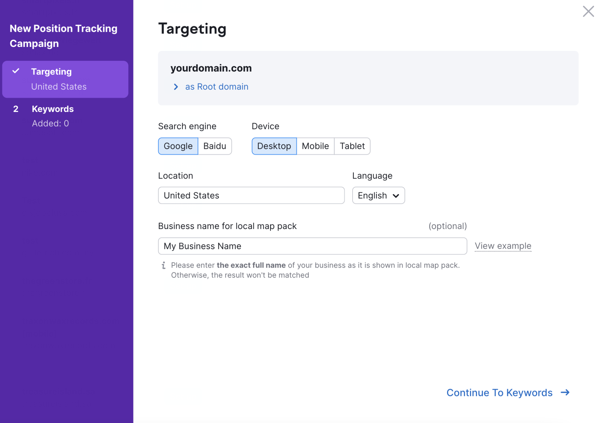Close the Position Tracking dialog with the X

click(588, 12)
